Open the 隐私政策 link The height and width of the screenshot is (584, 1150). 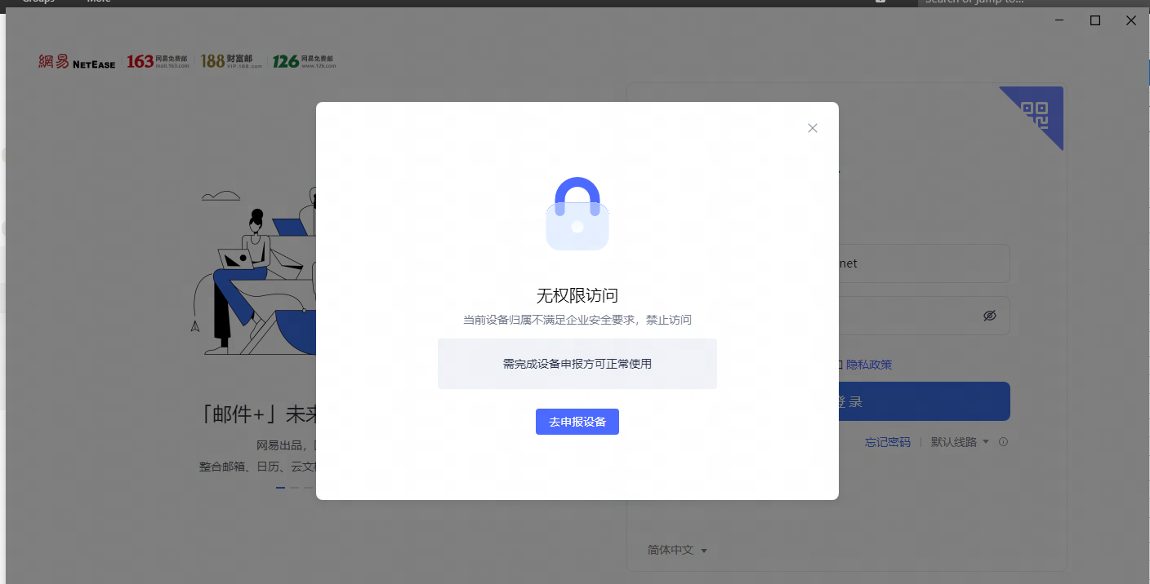click(x=869, y=365)
